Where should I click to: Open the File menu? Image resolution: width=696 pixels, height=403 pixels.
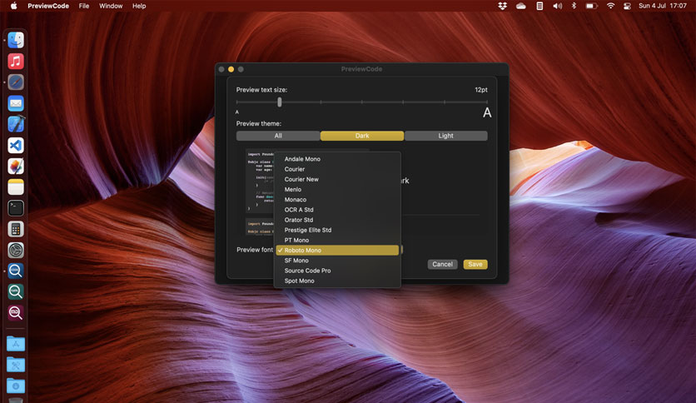84,6
